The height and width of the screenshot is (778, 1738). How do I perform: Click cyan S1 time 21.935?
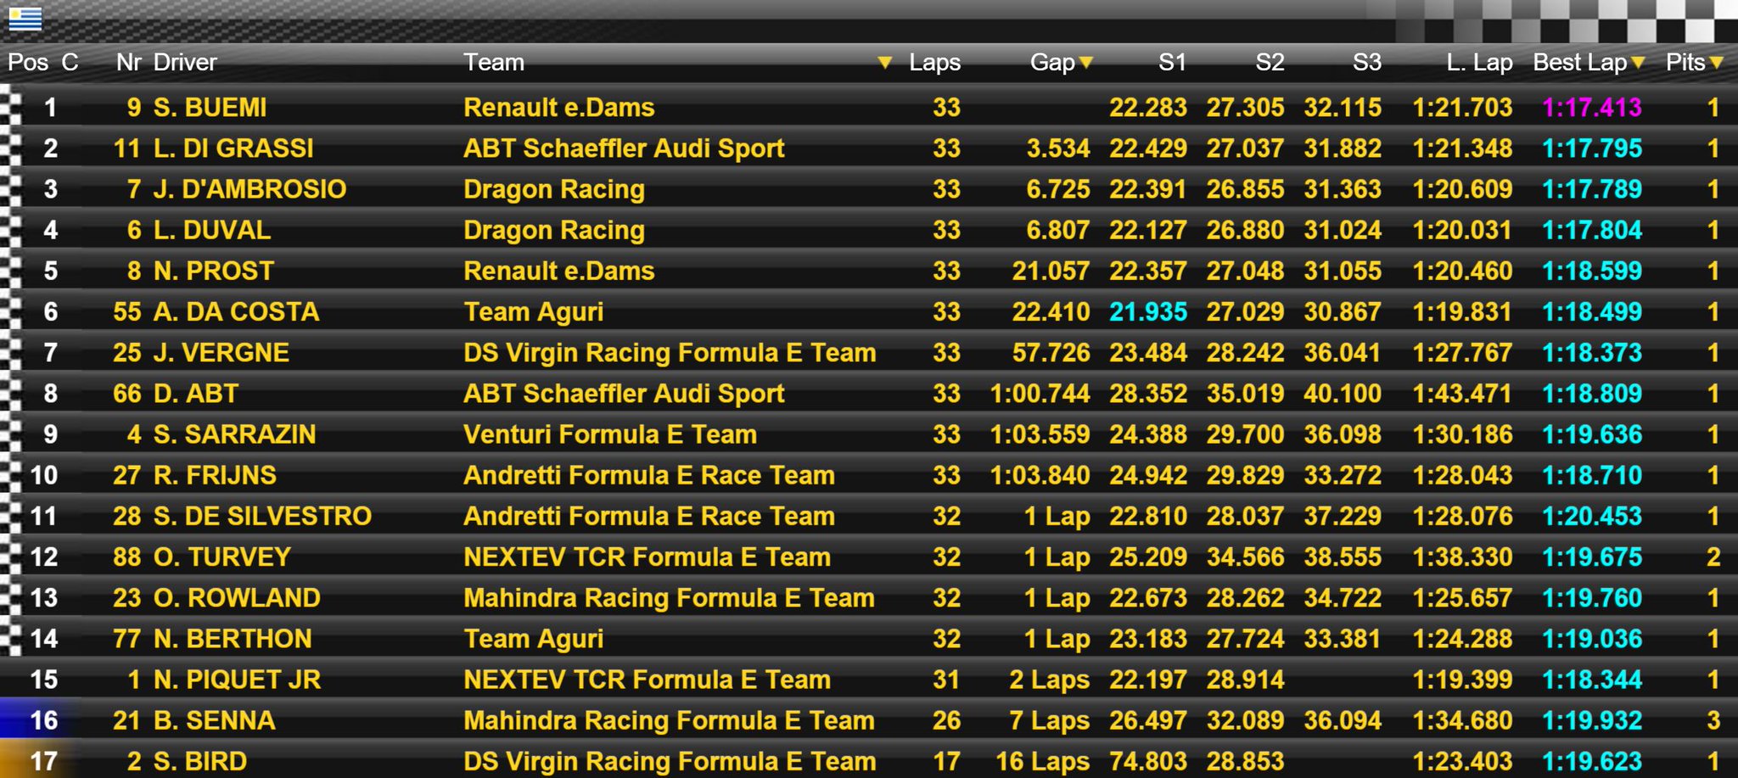1148,311
